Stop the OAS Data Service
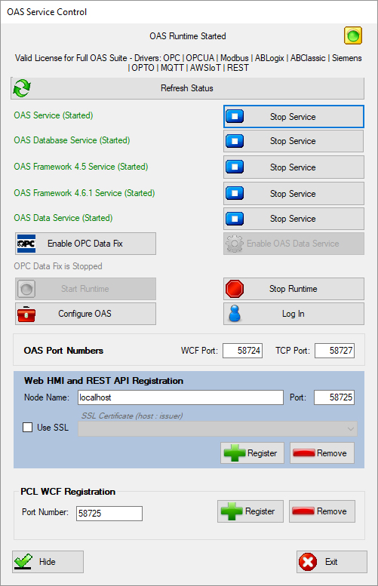 click(293, 219)
